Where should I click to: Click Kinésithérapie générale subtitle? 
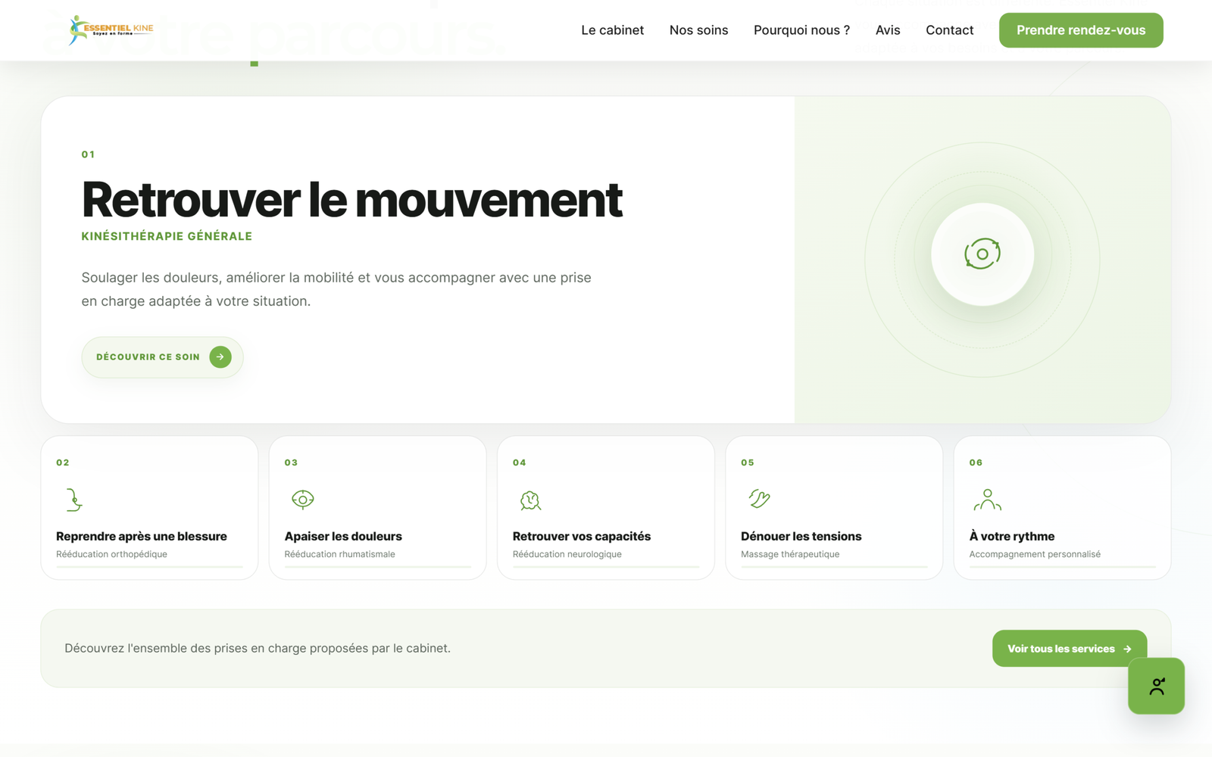167,236
